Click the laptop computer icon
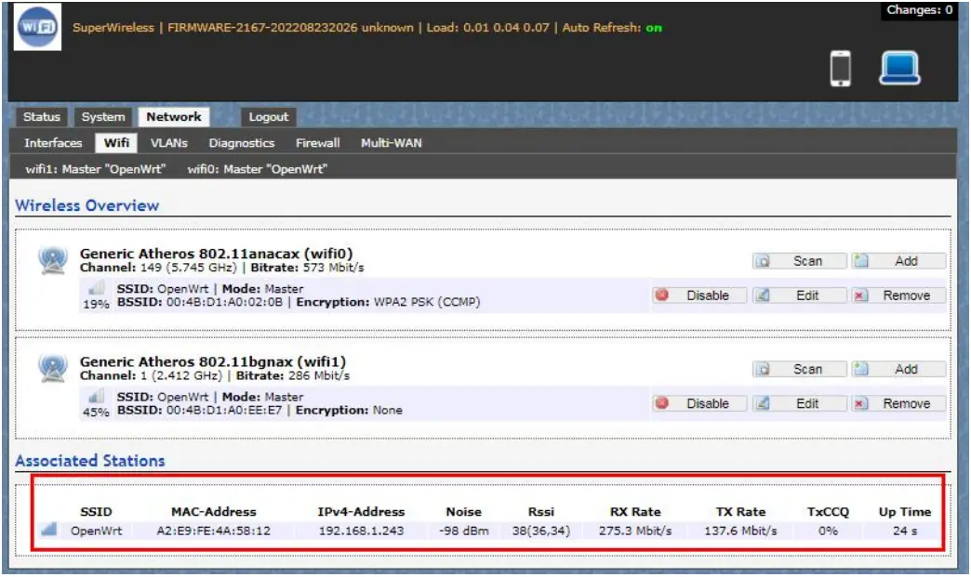 point(899,68)
